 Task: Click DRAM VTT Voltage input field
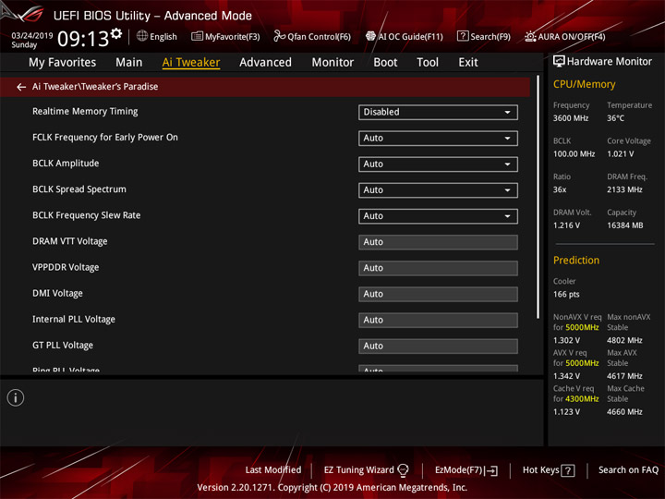(x=438, y=242)
